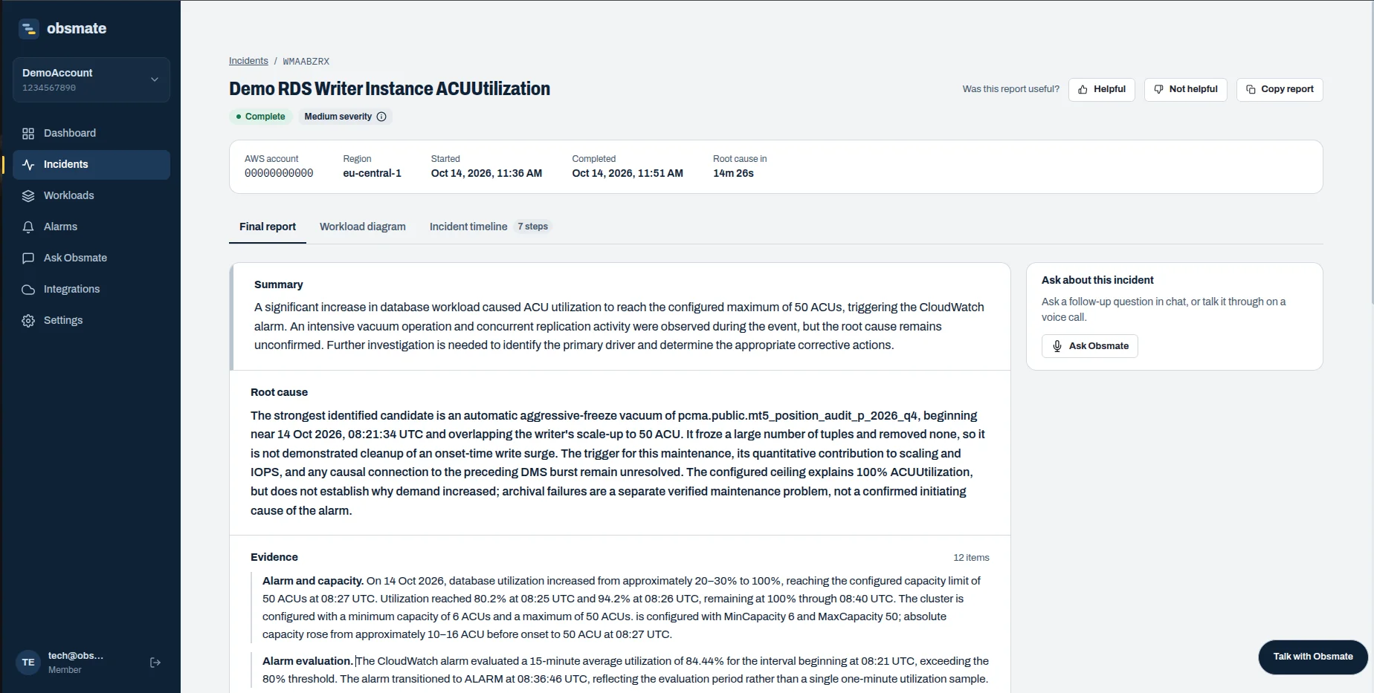
Task: Click the Incidents breadcrumb link
Action: tap(248, 61)
